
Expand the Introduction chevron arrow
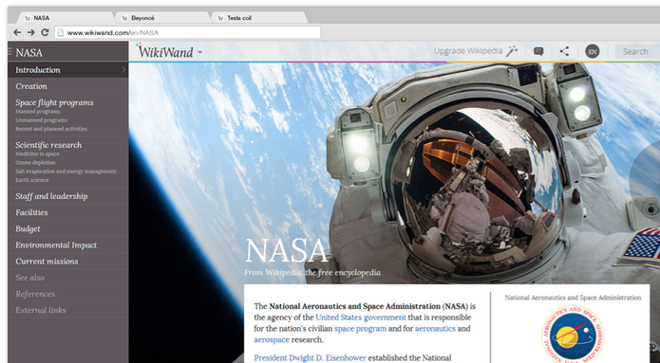click(123, 70)
